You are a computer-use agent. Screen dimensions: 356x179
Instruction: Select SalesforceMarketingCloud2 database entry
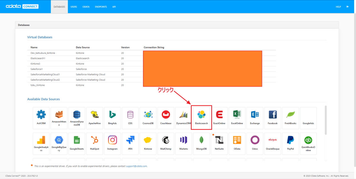(152, 80)
